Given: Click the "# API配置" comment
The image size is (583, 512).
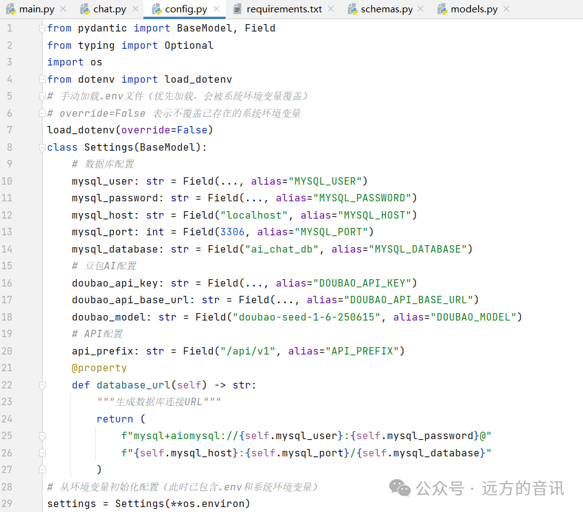Looking at the screenshot, I should coord(97,334).
